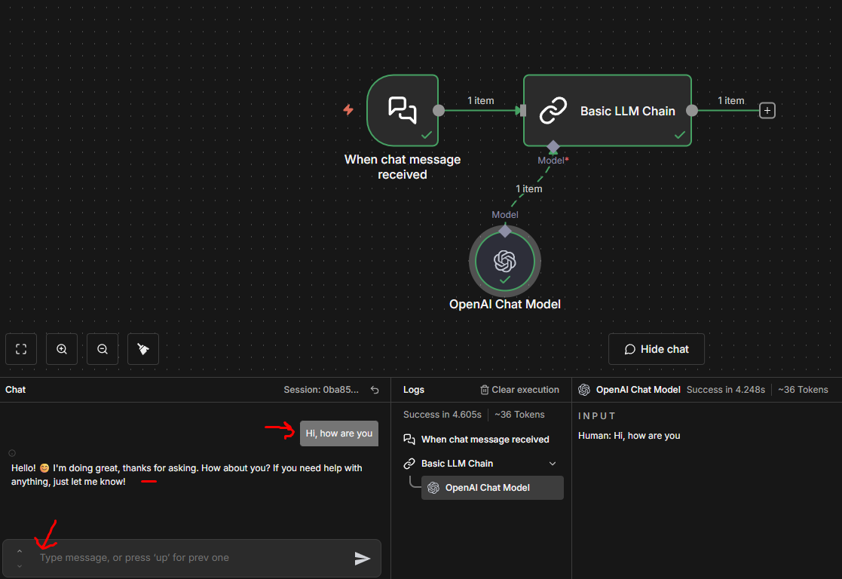The width and height of the screenshot is (842, 579).
Task: Select the Logs panel header
Action: pos(414,390)
